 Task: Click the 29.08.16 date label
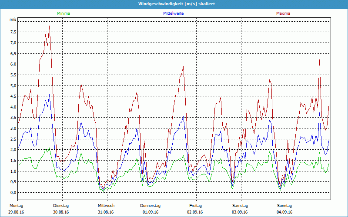click(x=16, y=212)
